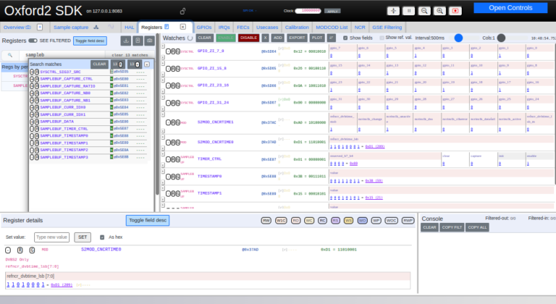
Task: Close the Search matches popup
Action: tap(147, 64)
